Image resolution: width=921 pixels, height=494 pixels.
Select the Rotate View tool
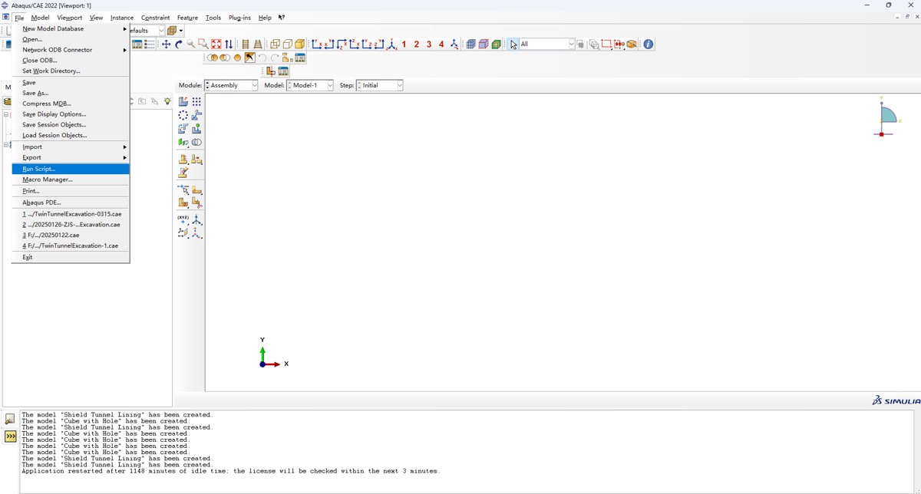pos(178,44)
